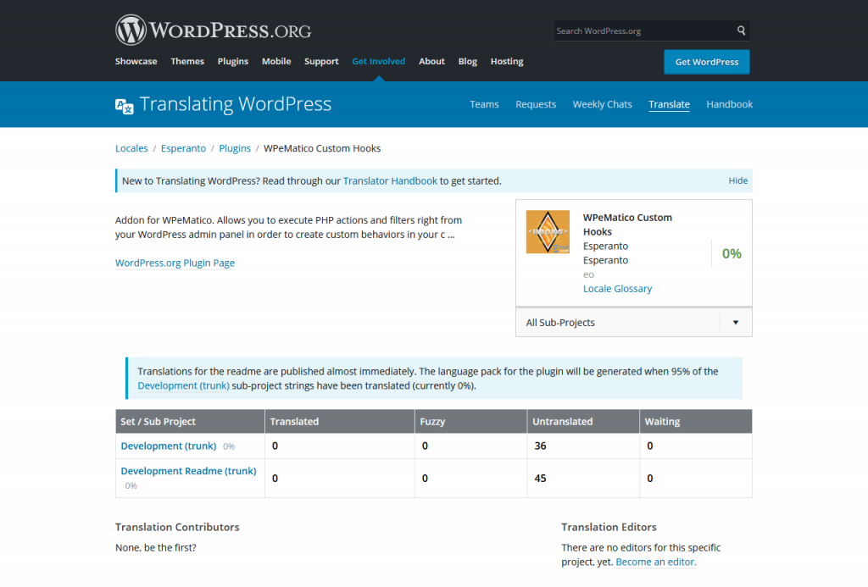
Task: Open the Development Readme (trunk) sub-project link
Action: pyautogui.click(x=189, y=471)
